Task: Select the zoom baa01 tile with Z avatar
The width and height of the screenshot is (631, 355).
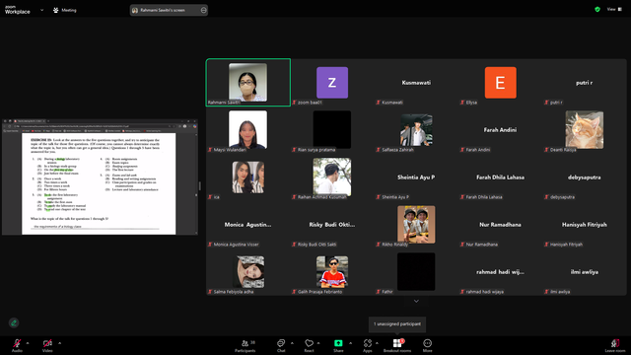Action: [x=332, y=83]
